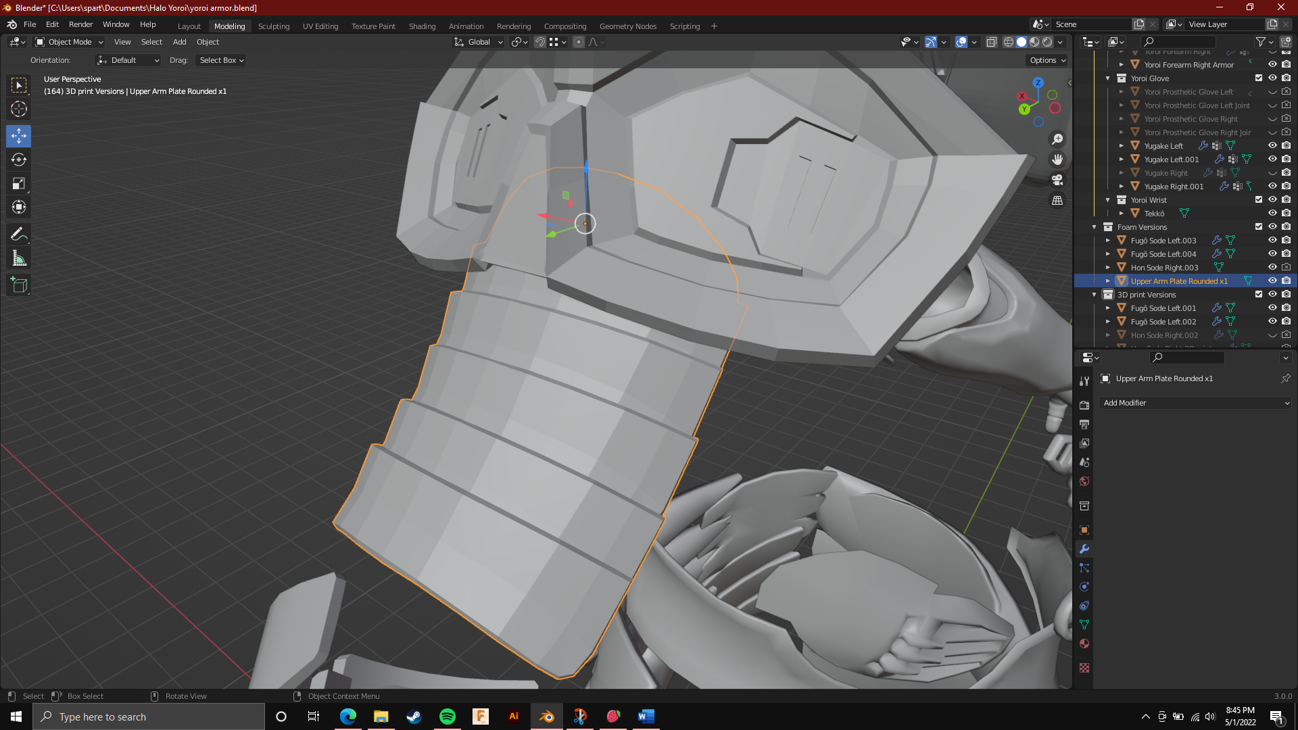The image size is (1298, 730).
Task: Open the Object Mode dropdown
Action: point(70,42)
